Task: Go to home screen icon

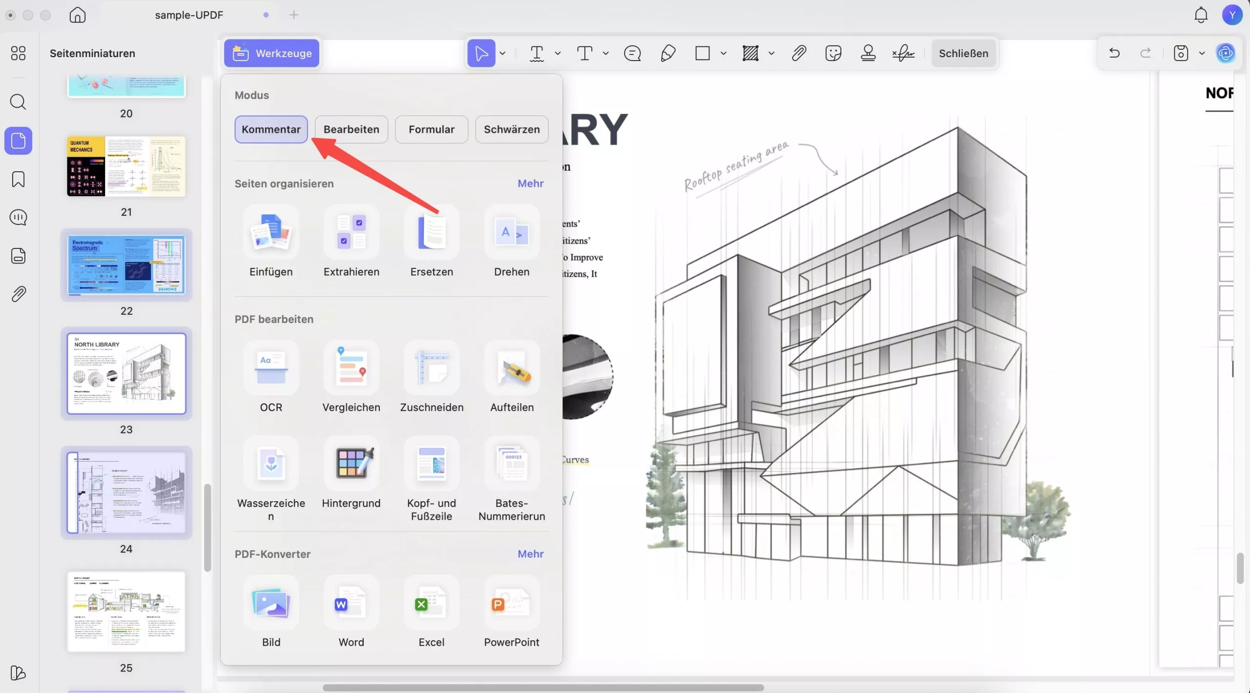Action: (77, 15)
